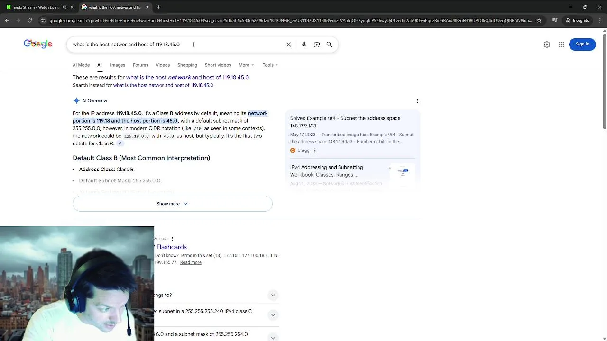
Task: Open the Short videos tab
Action: [218, 65]
